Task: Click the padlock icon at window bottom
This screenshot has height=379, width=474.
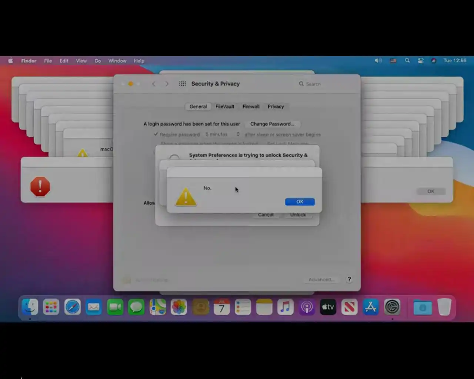Action: (127, 280)
